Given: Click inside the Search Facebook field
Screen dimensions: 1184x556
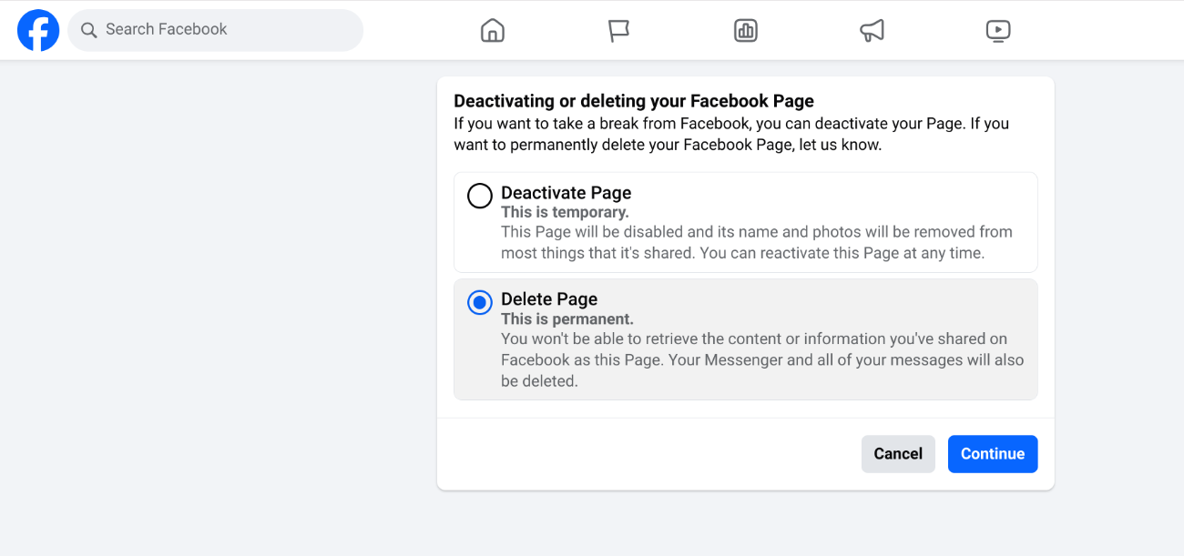Looking at the screenshot, I should click(x=215, y=30).
